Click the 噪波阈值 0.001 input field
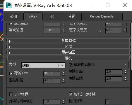Image resolution: width=132 pixels, height=105 pixels. pyautogui.click(x=52, y=30)
